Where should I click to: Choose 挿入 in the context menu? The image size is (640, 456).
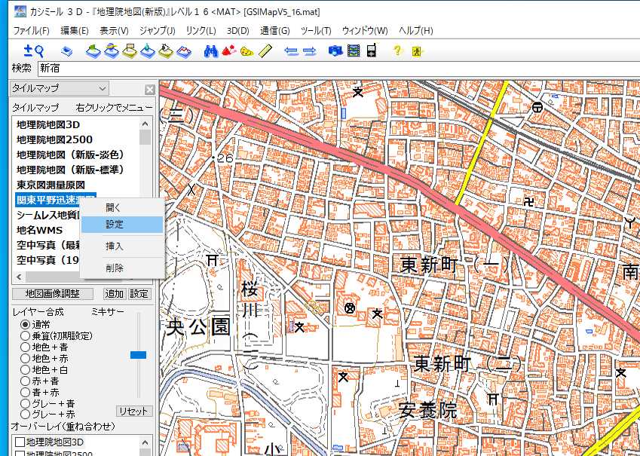122,246
